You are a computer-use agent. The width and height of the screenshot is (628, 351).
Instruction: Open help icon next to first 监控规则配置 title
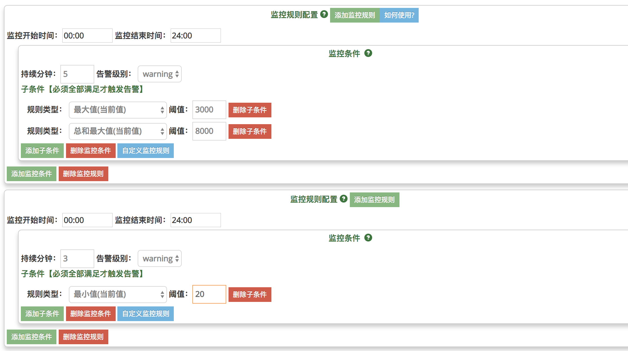[x=324, y=15]
